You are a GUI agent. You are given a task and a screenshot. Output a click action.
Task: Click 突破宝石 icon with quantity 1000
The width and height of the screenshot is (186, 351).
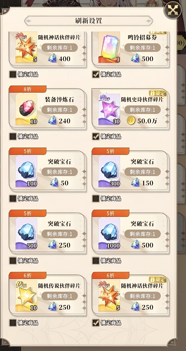(109, 233)
